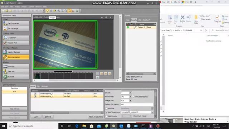Open Microsoft Edge from the taskbar
The height and width of the screenshot is (129, 229).
77,126
